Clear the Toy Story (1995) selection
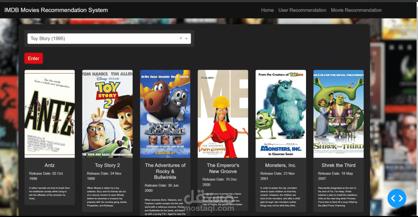 pos(181,38)
